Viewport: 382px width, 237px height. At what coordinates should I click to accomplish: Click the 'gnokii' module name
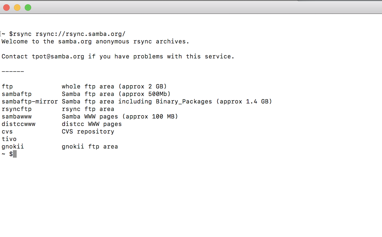point(13,147)
